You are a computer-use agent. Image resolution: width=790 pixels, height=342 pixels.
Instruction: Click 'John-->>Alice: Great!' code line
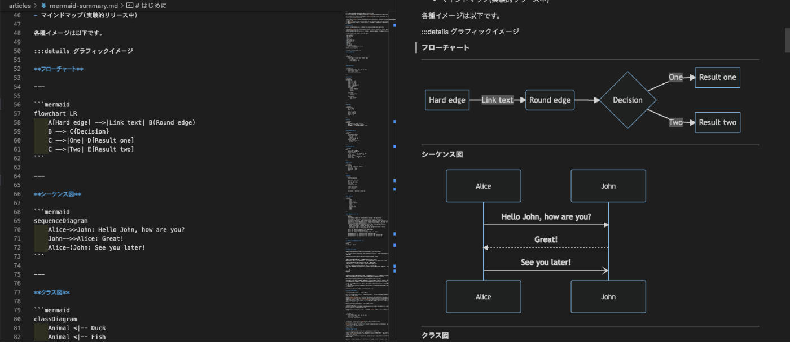[86, 239]
